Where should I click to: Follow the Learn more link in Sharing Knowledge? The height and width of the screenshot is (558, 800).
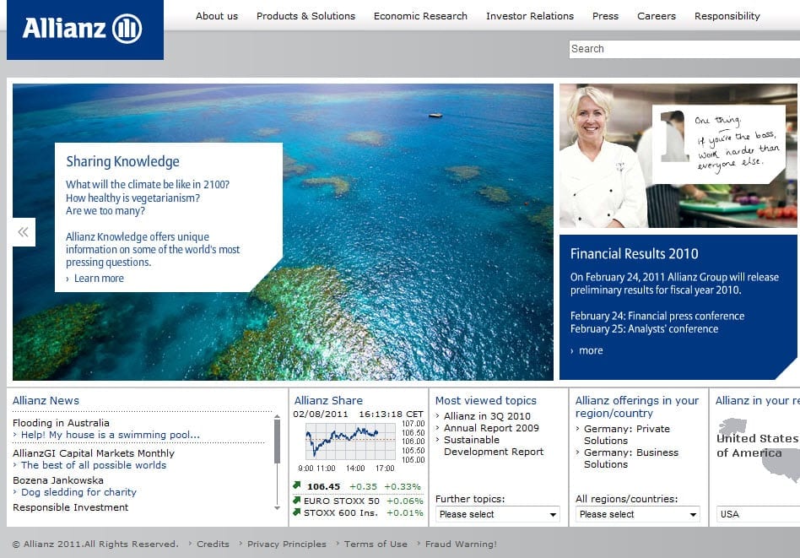click(99, 279)
